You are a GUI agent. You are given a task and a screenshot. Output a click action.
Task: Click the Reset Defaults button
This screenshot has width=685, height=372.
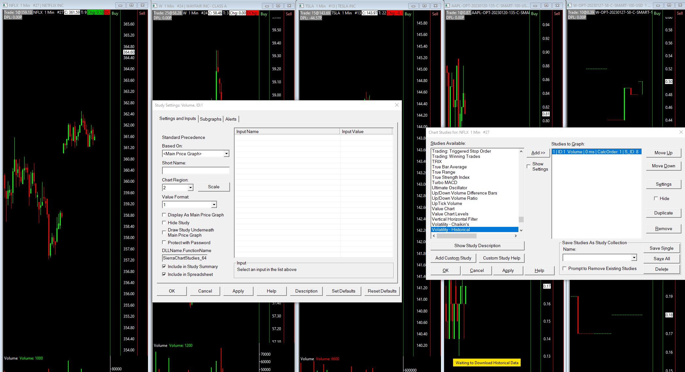tap(382, 291)
